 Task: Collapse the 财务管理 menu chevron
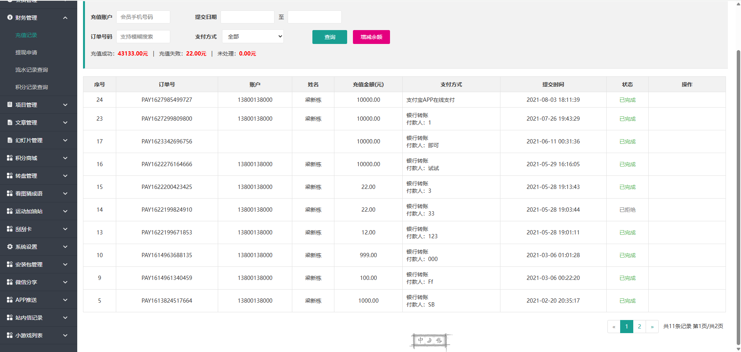click(65, 18)
